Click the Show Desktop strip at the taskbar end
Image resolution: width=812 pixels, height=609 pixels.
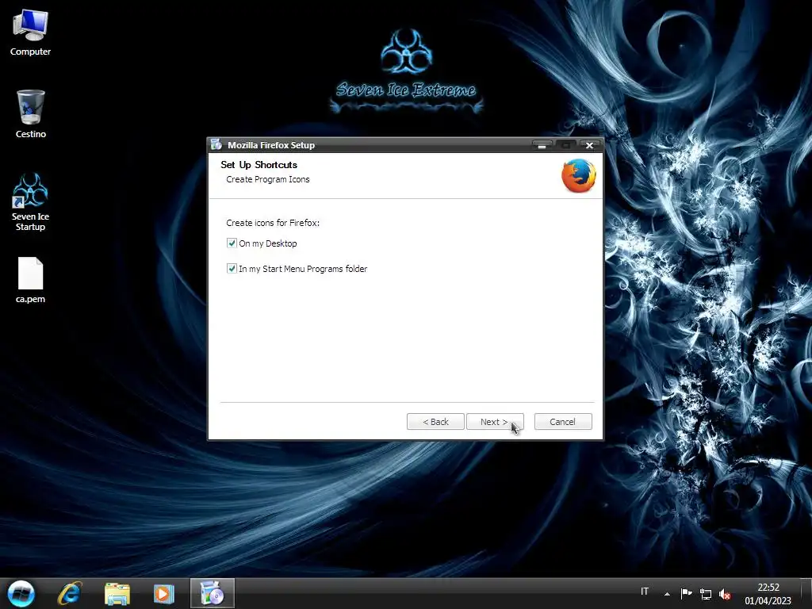point(807,593)
